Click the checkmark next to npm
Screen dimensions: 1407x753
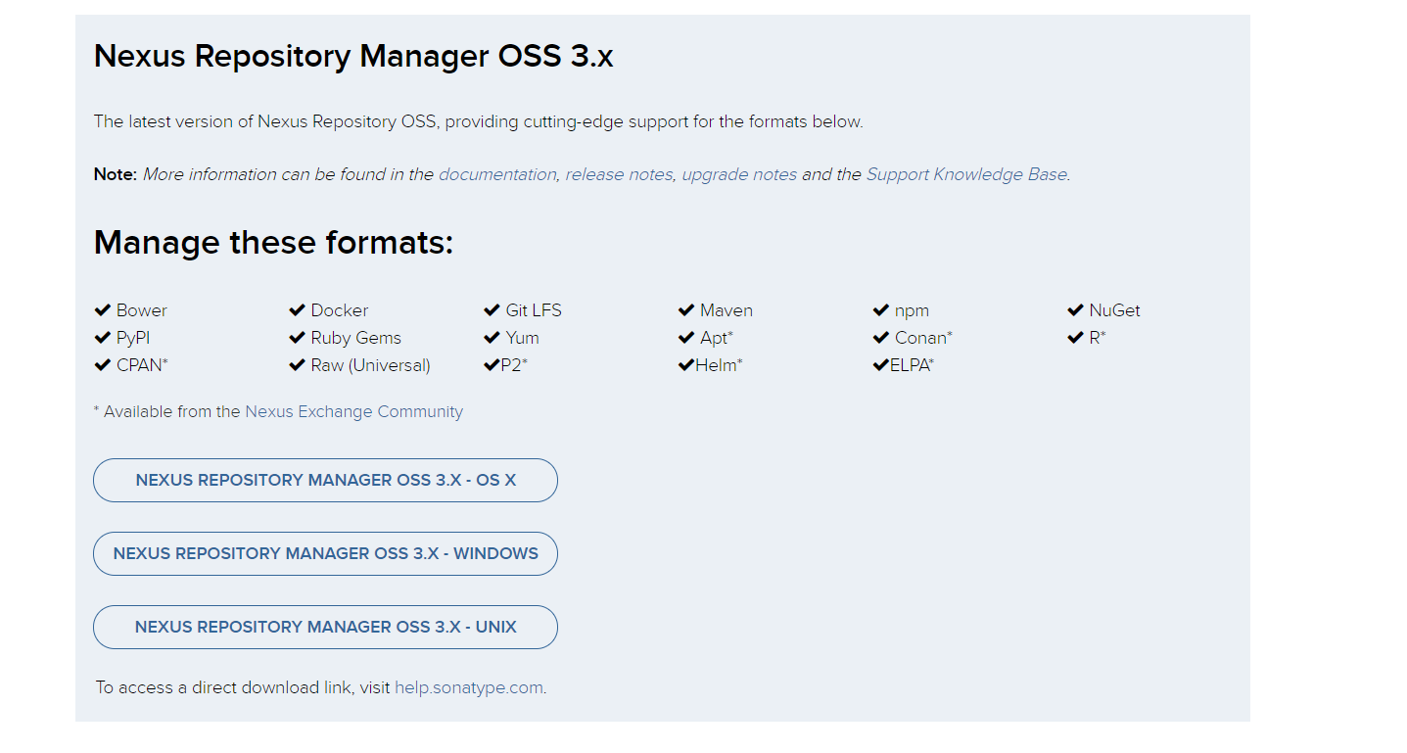(880, 310)
